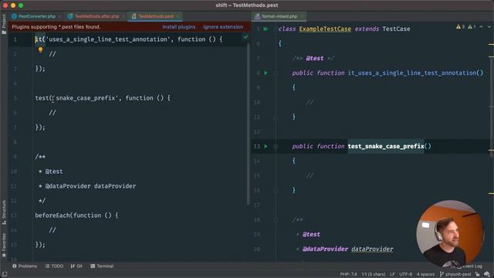Image resolution: width=494 pixels, height=278 pixels.
Task: Click line number 1 in left gutter
Action: (15, 39)
